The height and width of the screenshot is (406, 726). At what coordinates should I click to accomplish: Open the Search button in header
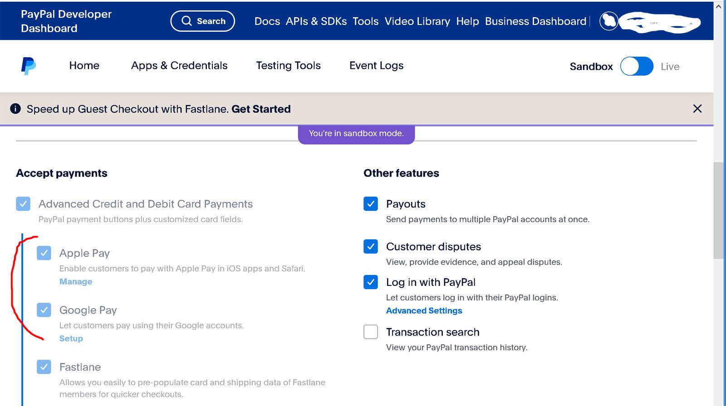pos(202,21)
